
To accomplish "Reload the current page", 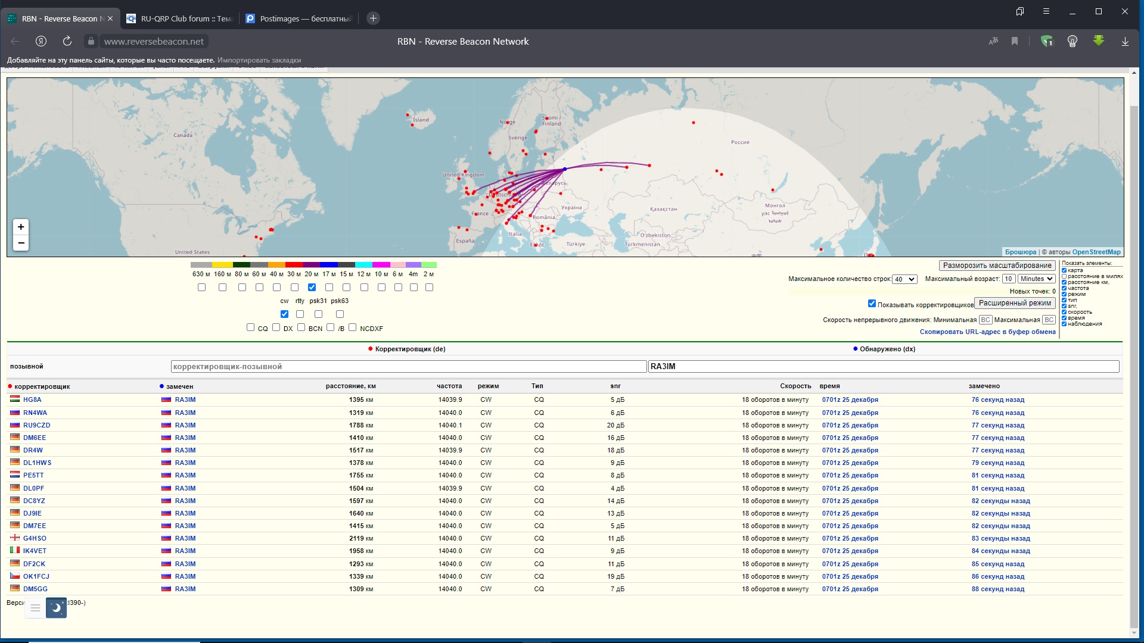I will pos(67,41).
